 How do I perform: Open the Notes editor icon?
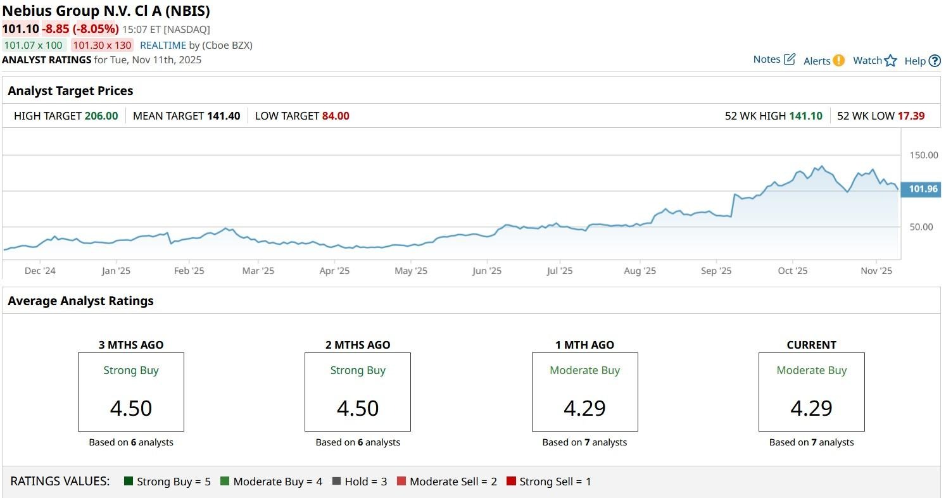click(x=789, y=58)
